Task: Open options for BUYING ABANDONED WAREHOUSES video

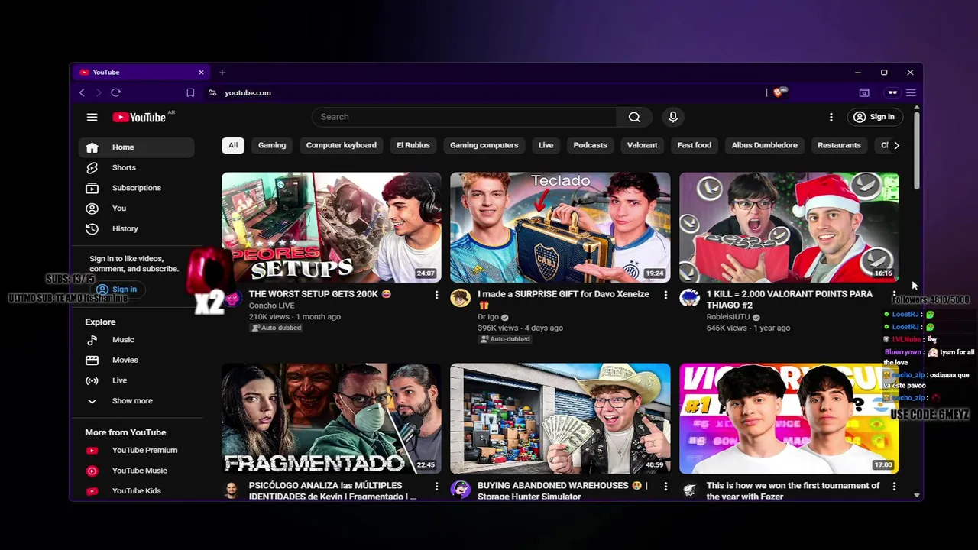Action: coord(665,487)
